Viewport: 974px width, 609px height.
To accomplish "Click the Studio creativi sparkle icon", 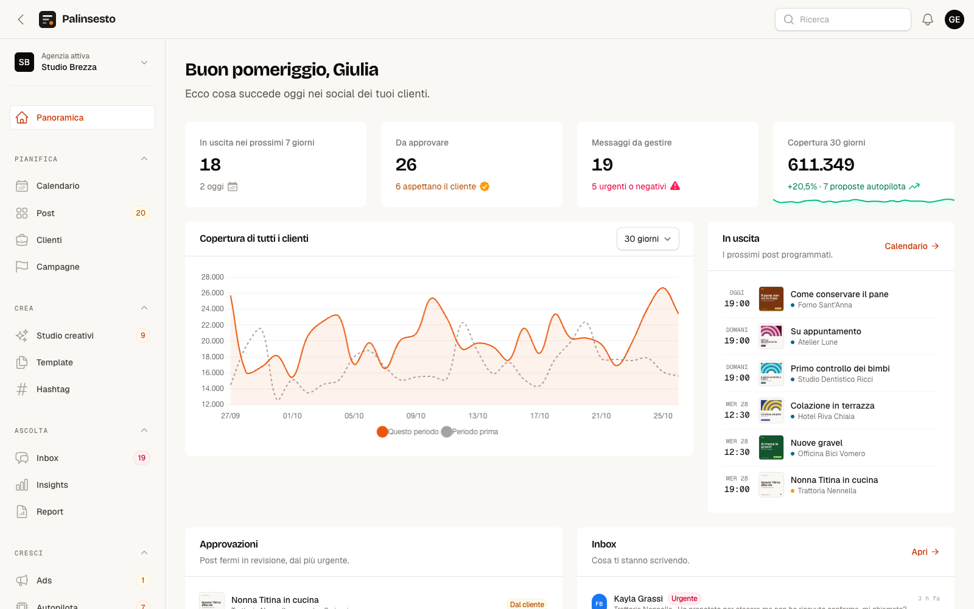I will (x=22, y=336).
